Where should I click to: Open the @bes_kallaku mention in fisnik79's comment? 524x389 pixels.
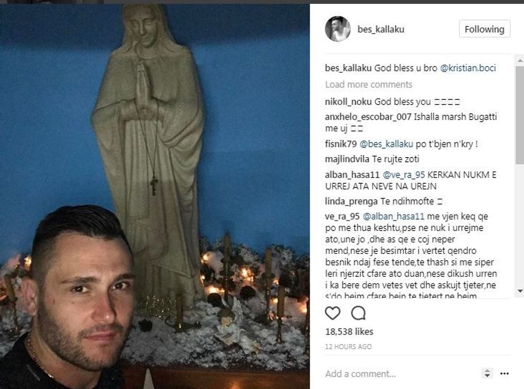click(x=386, y=144)
